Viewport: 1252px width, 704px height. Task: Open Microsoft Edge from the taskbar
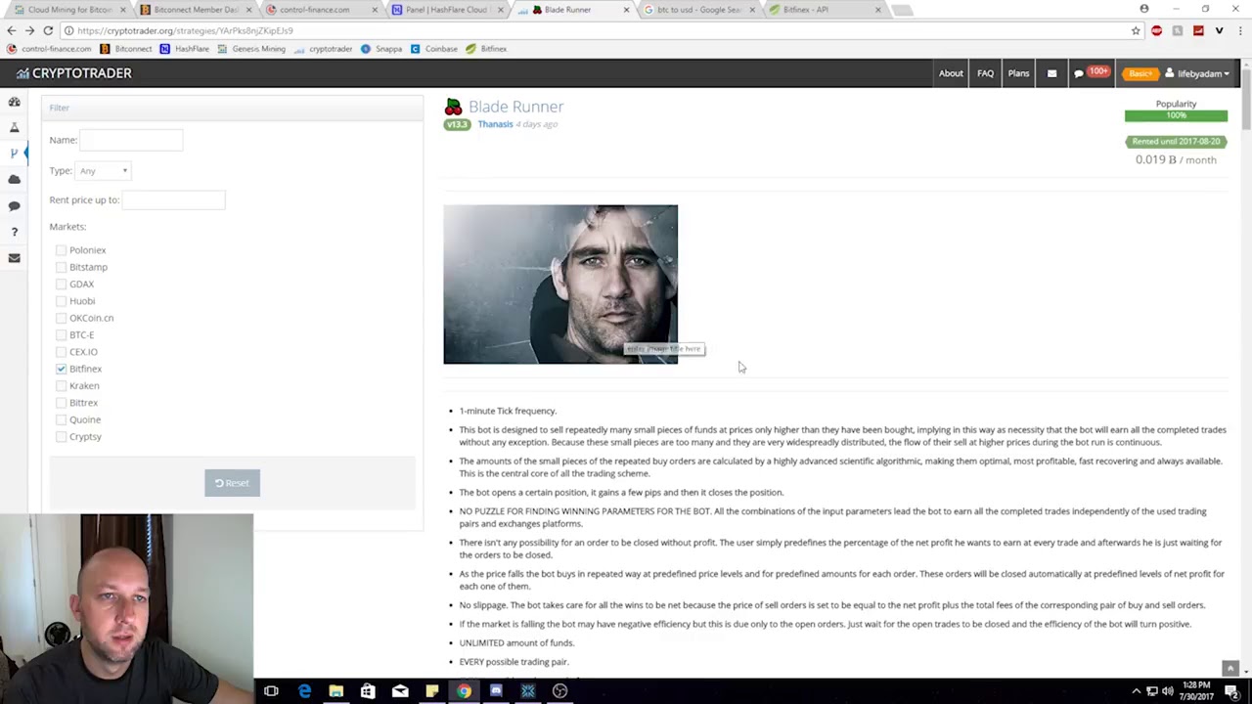coord(304,691)
